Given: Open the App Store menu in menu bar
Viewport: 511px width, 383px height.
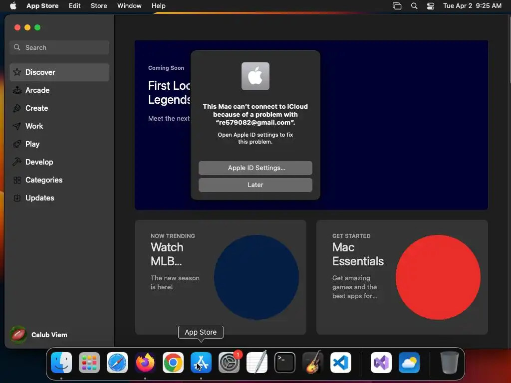Looking at the screenshot, I should tap(42, 6).
